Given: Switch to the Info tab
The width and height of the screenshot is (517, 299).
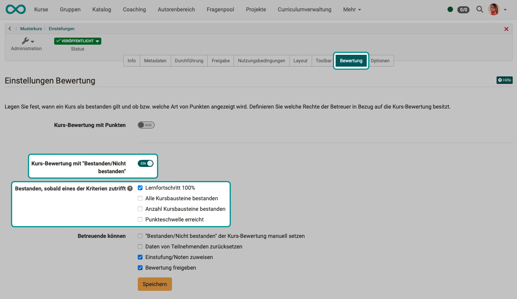Looking at the screenshot, I should pyautogui.click(x=132, y=61).
